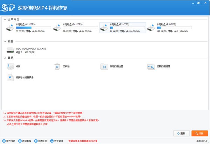Click the orange 扫描 scan button

(x=199, y=133)
